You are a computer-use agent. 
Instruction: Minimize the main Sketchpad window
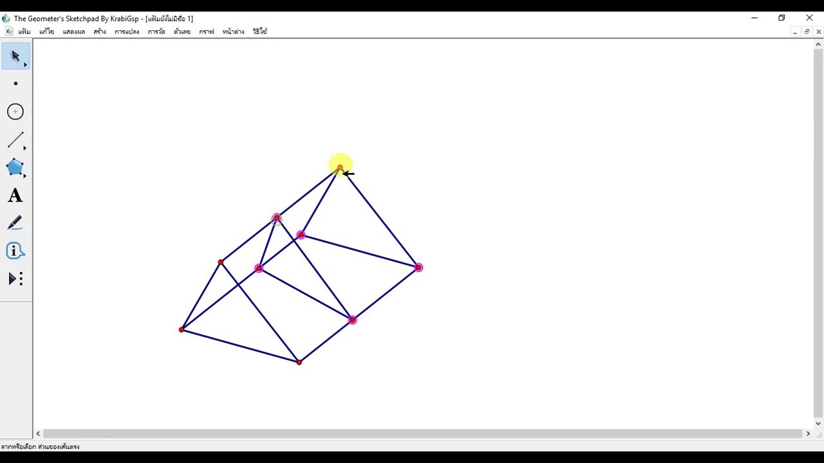(x=754, y=18)
